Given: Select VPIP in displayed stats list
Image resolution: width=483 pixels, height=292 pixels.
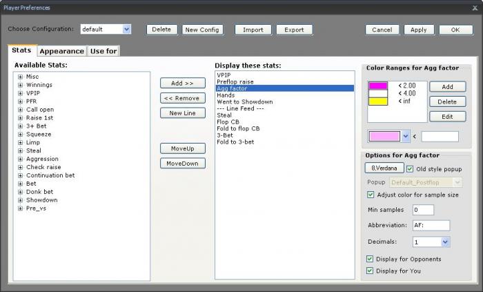Looking at the screenshot, I should pos(284,75).
